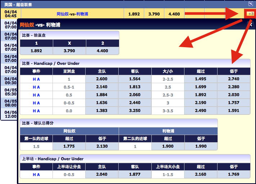Click H A link in 上半场 first-half row
This screenshot has height=184, width=256.
[36, 175]
